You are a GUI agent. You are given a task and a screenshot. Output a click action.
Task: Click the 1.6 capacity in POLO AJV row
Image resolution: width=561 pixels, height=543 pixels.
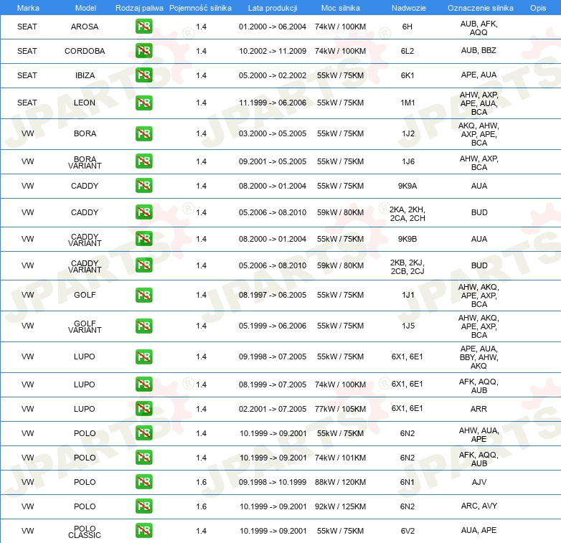point(201,482)
